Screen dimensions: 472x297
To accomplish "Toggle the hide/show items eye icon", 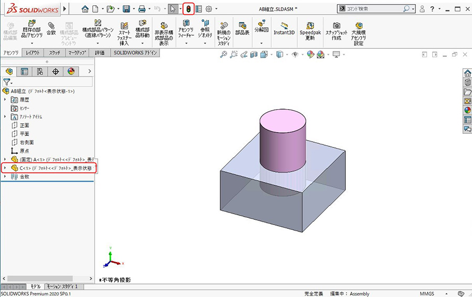I will [296, 54].
